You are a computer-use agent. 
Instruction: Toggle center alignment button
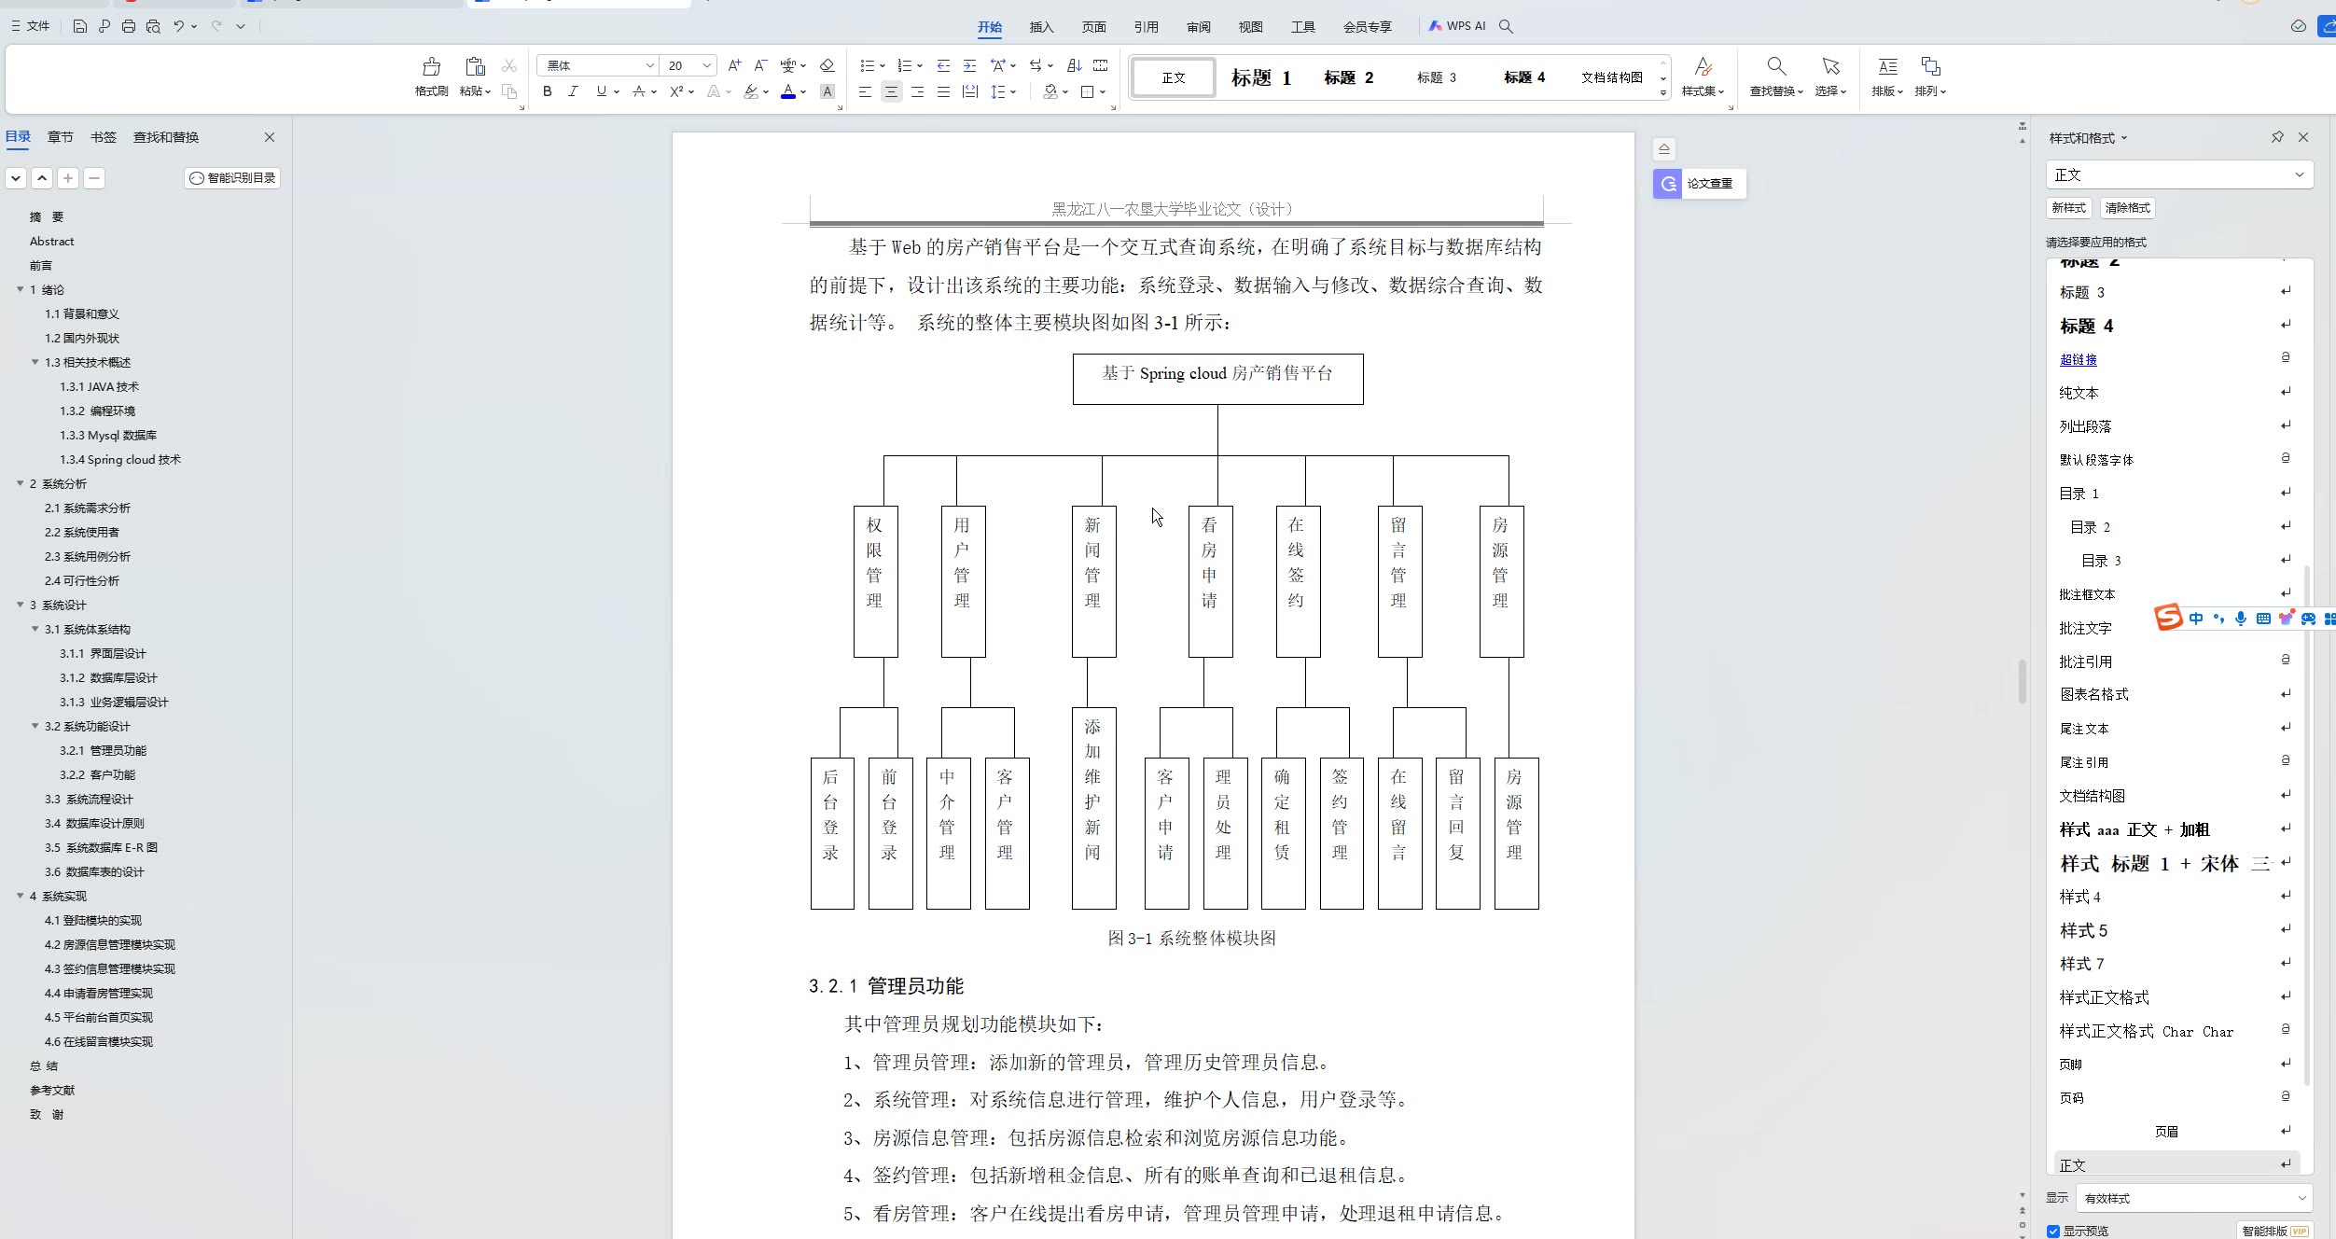click(891, 91)
